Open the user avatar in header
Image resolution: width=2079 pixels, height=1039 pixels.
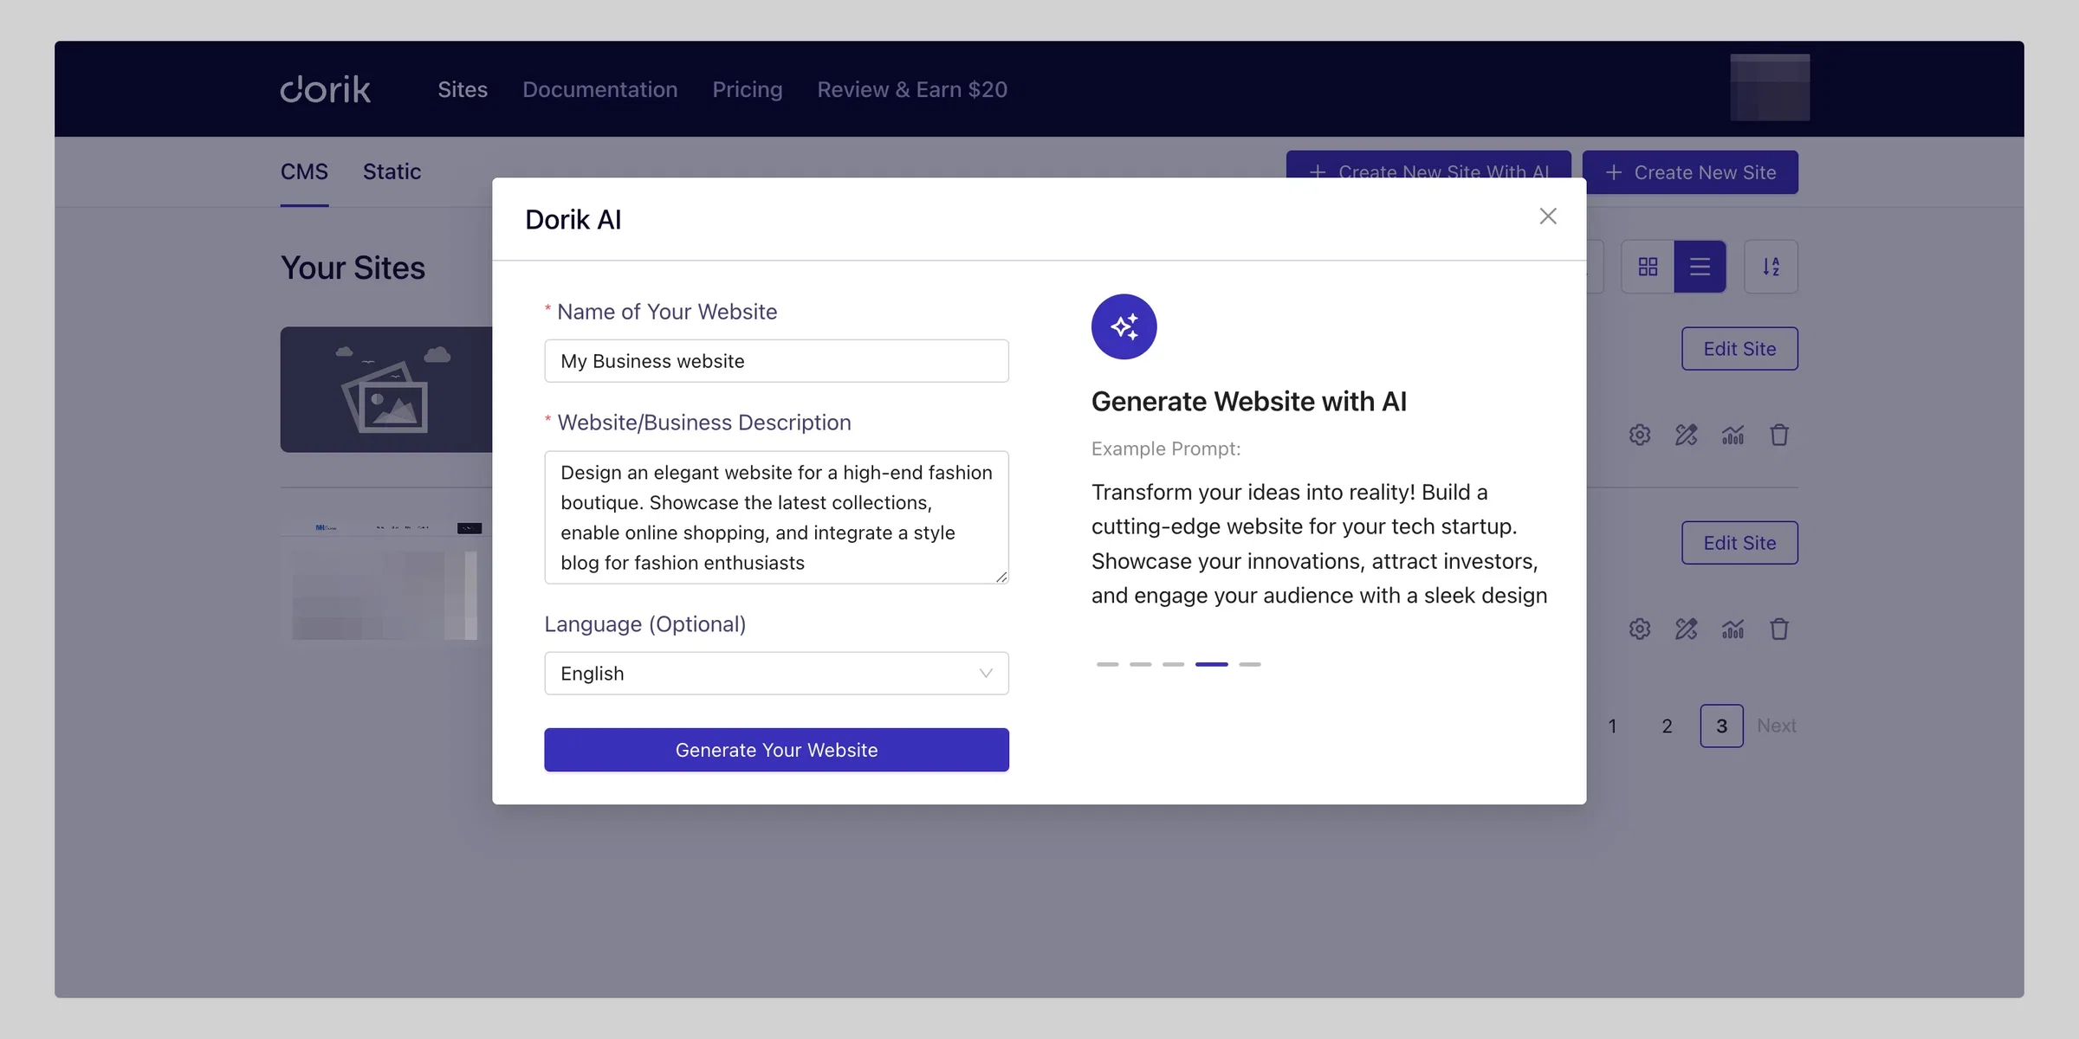[1770, 87]
